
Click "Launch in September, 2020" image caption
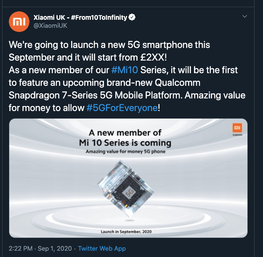[x=125, y=232]
